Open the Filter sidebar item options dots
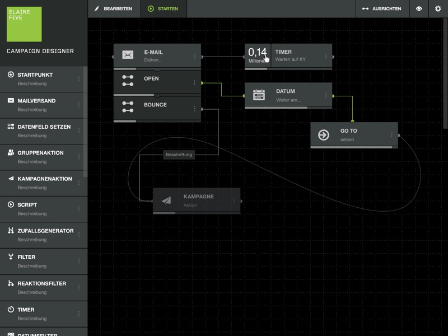 coord(79,261)
